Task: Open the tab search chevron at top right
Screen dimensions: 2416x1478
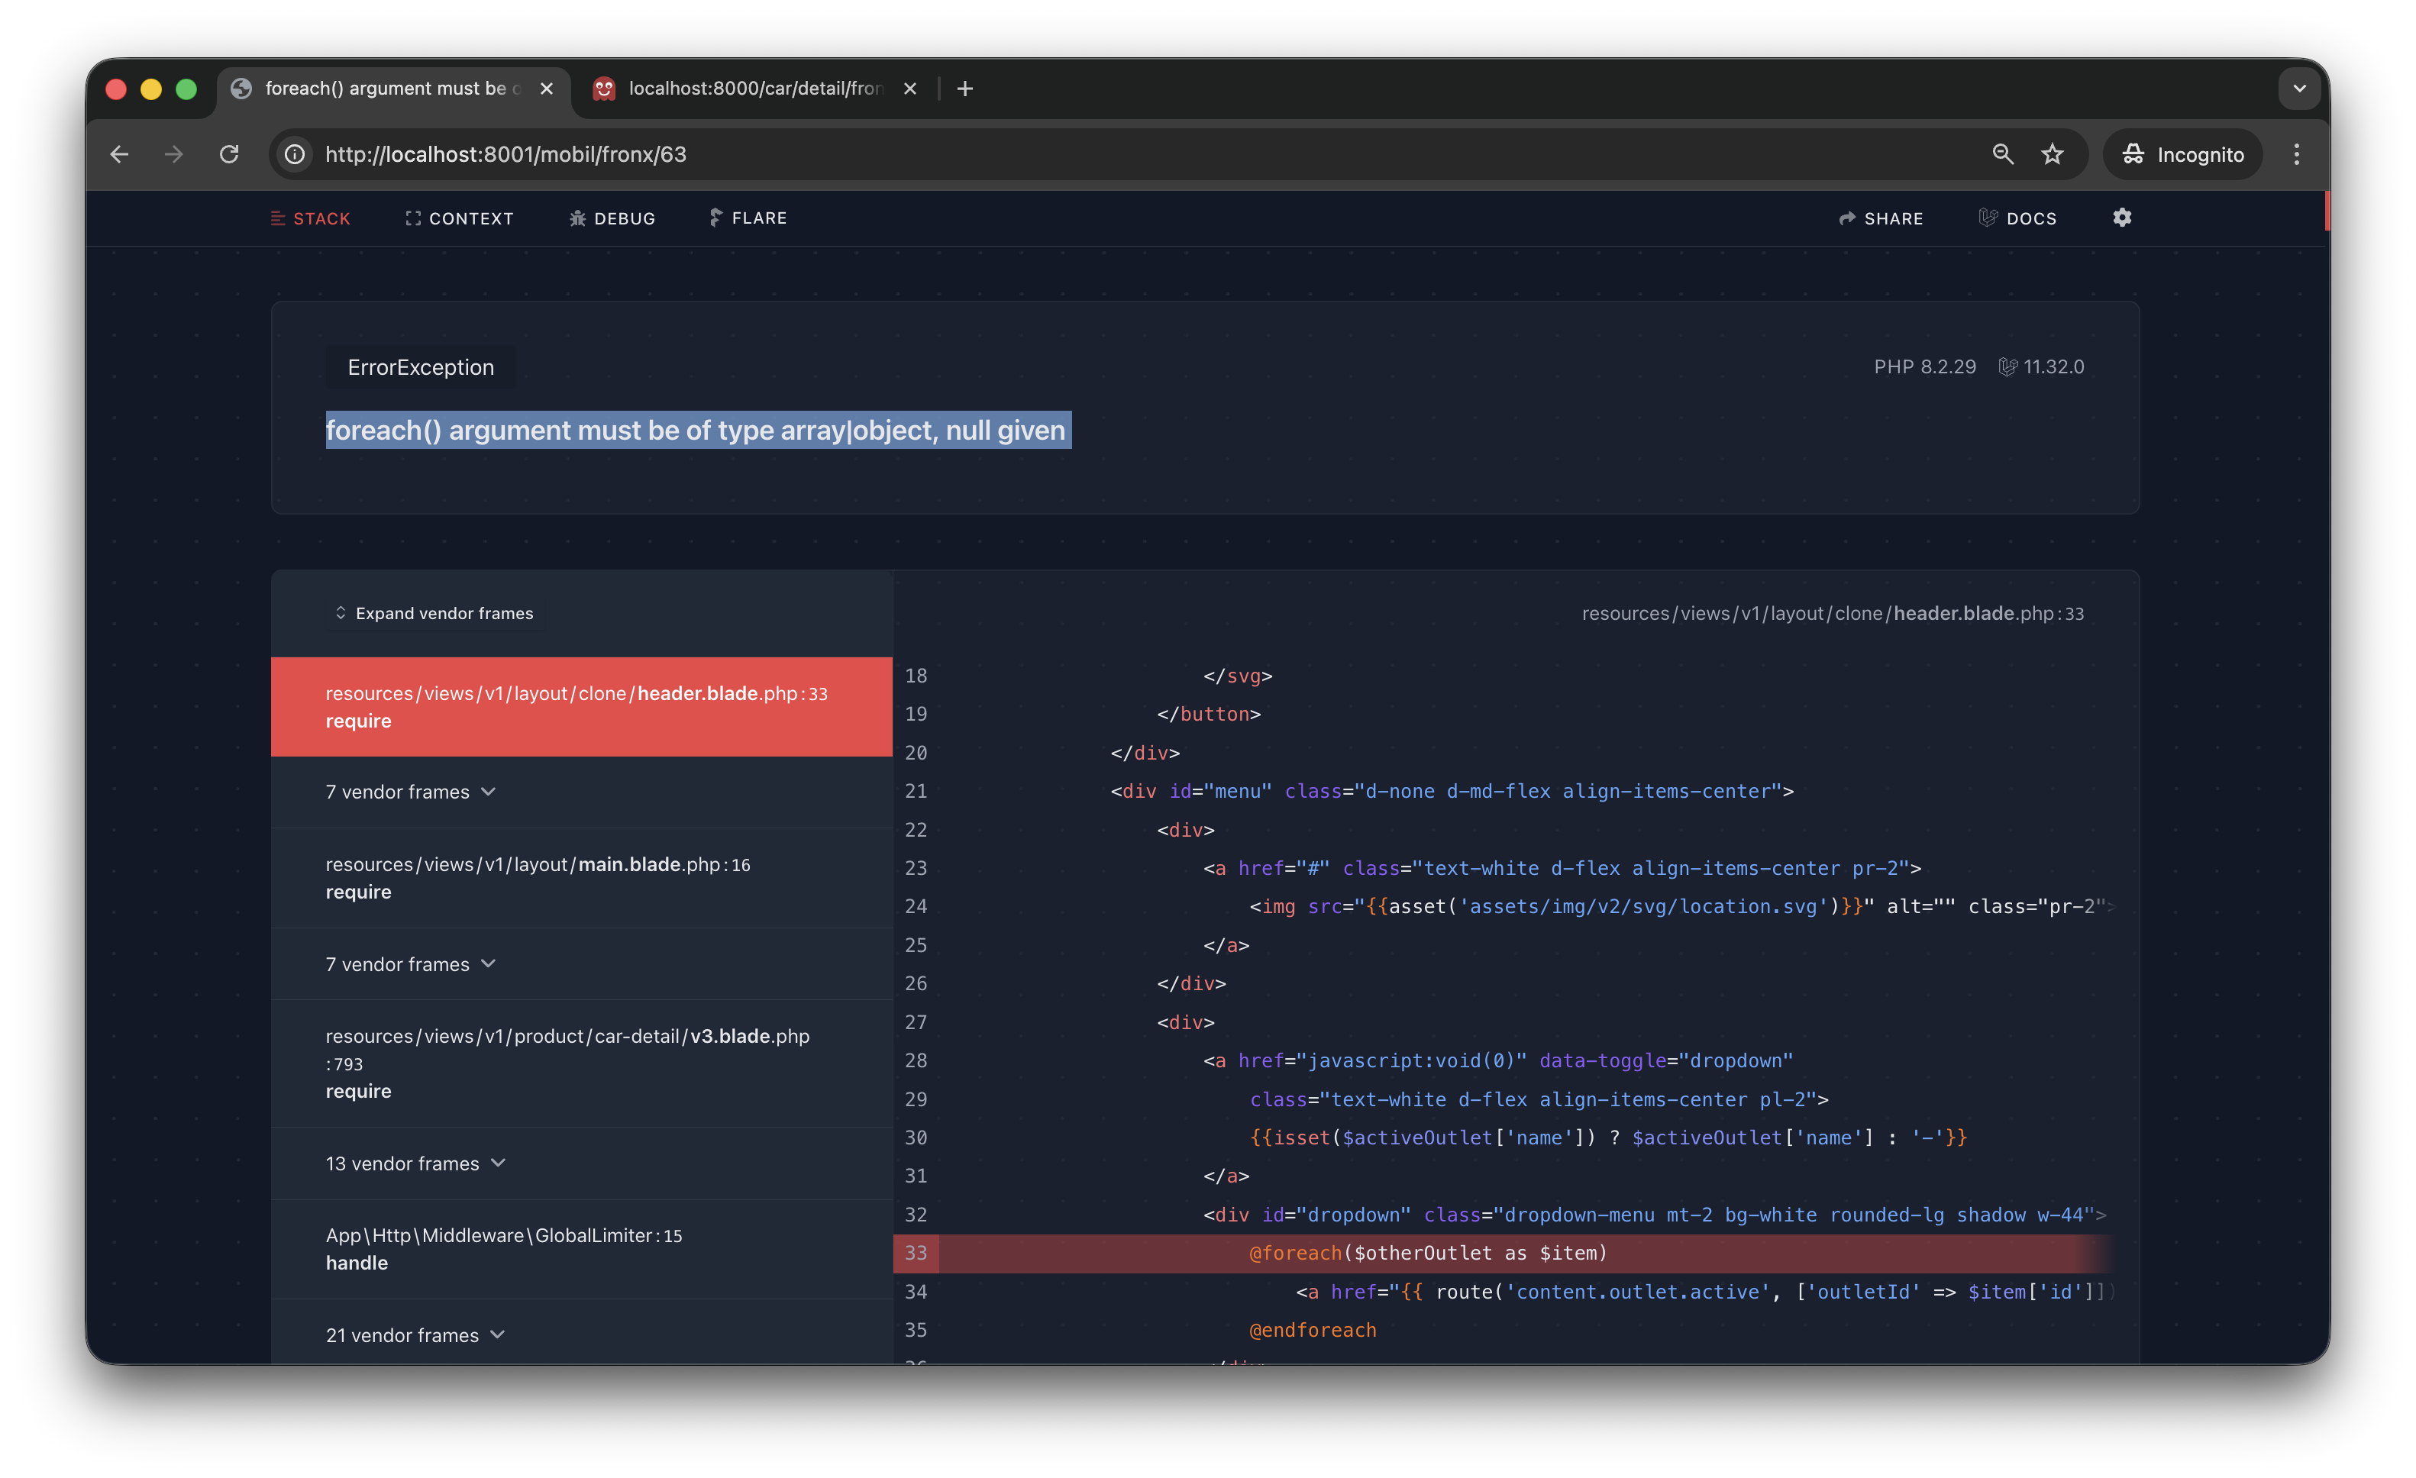Action: point(2298,89)
